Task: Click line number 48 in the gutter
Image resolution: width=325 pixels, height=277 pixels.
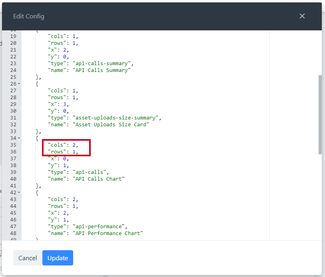Action: pos(13,233)
